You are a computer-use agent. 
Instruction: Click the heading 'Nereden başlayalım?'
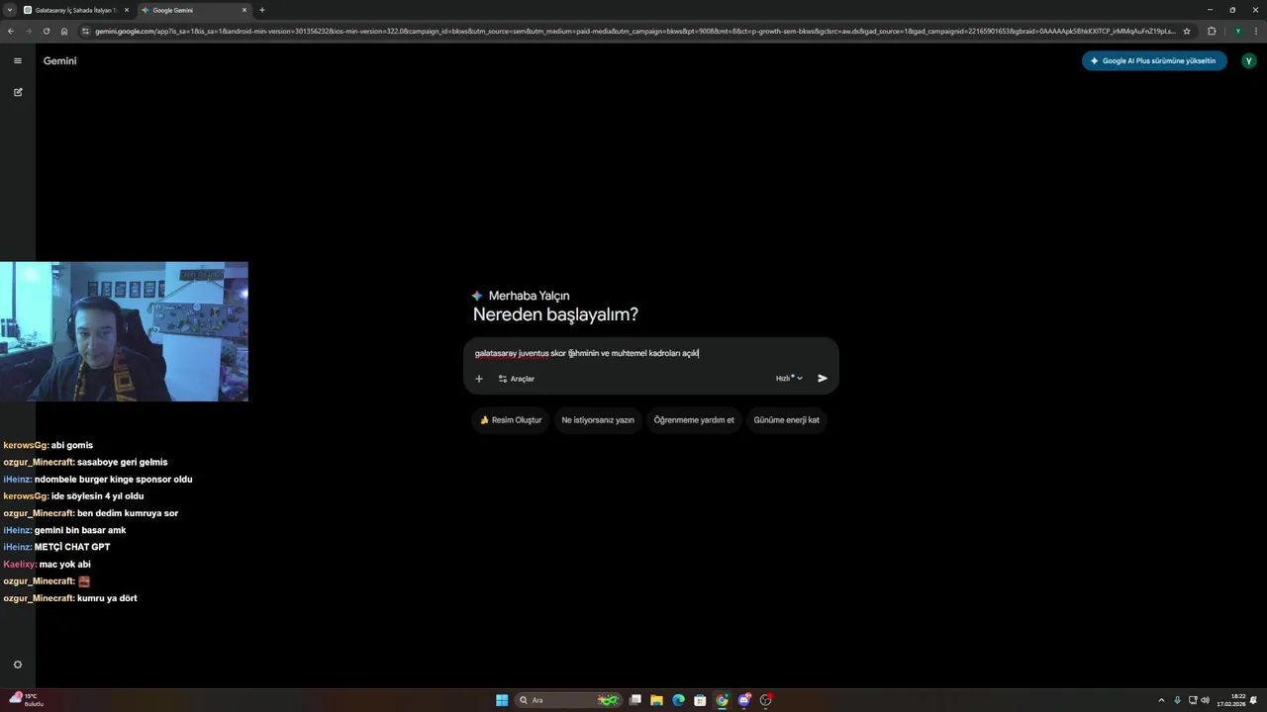pyautogui.click(x=555, y=315)
